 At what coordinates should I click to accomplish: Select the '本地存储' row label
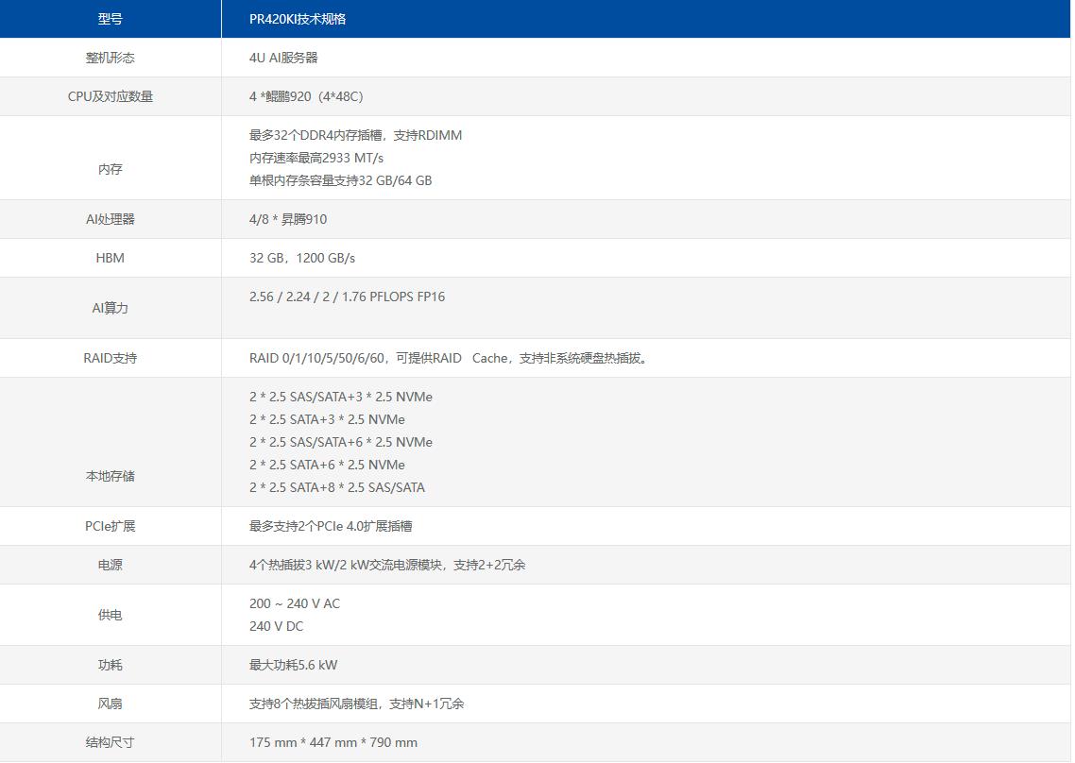111,477
